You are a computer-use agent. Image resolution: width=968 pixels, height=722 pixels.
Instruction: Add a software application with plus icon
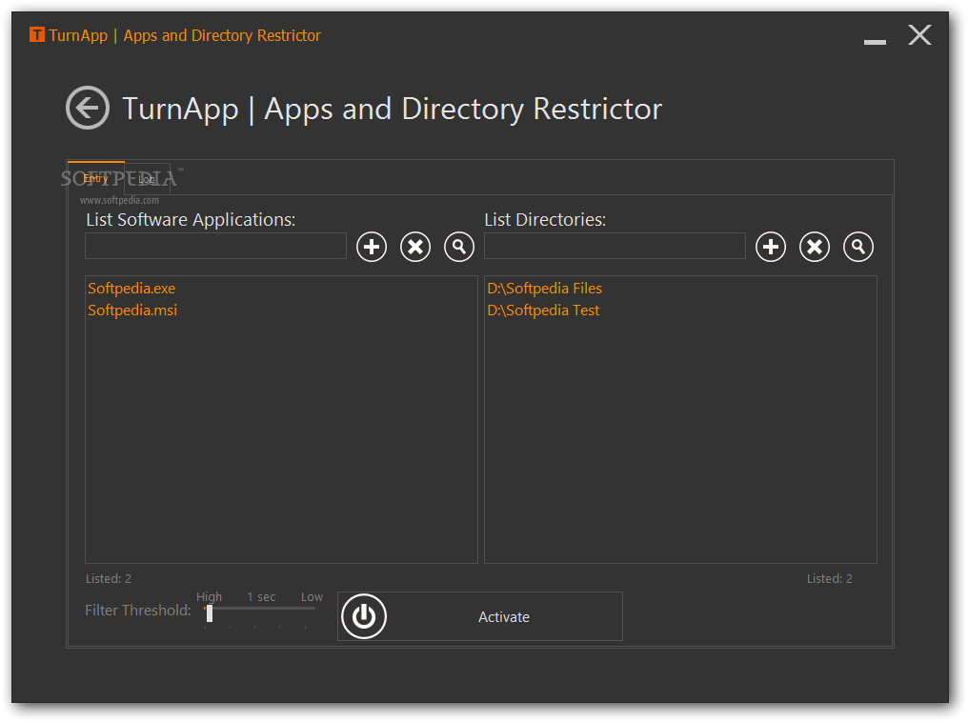click(x=372, y=247)
